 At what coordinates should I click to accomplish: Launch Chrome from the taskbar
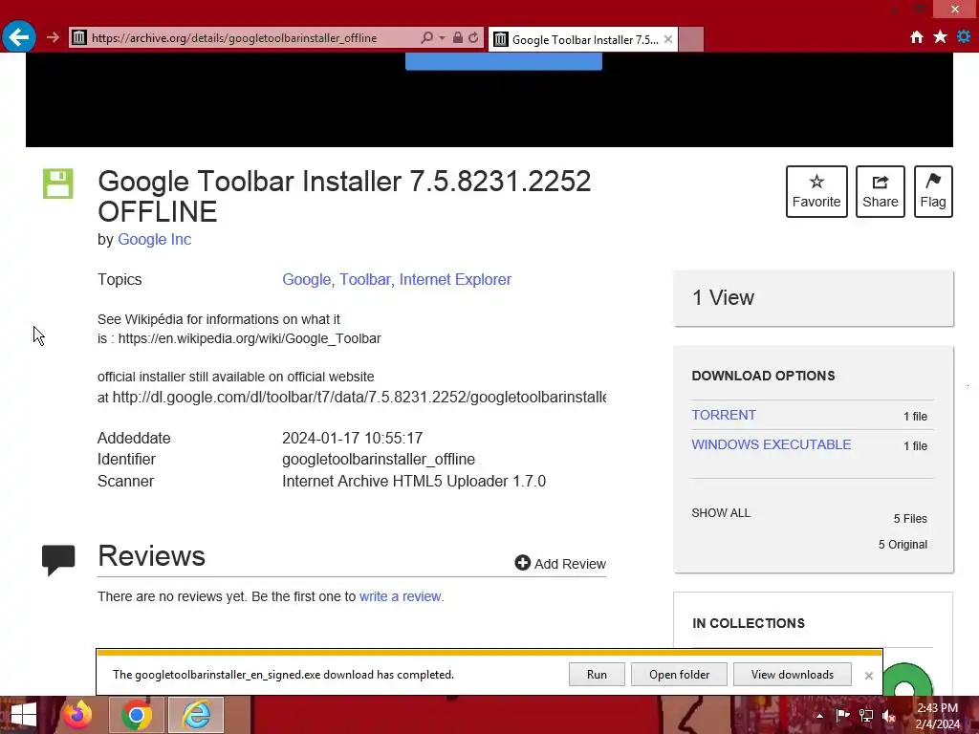[137, 715]
